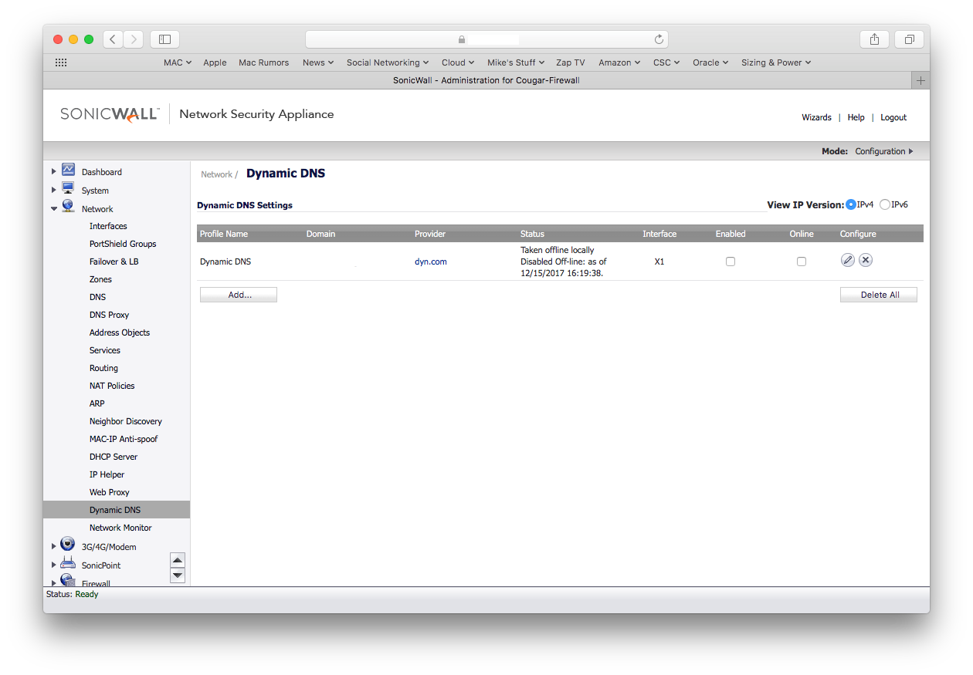Click the Help link
The width and height of the screenshot is (973, 675).
[856, 117]
